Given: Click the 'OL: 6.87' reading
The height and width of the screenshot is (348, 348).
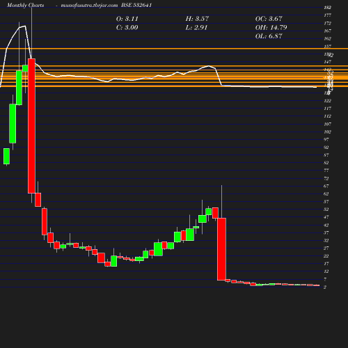Looking at the screenshot, I should pyautogui.click(x=269, y=36).
